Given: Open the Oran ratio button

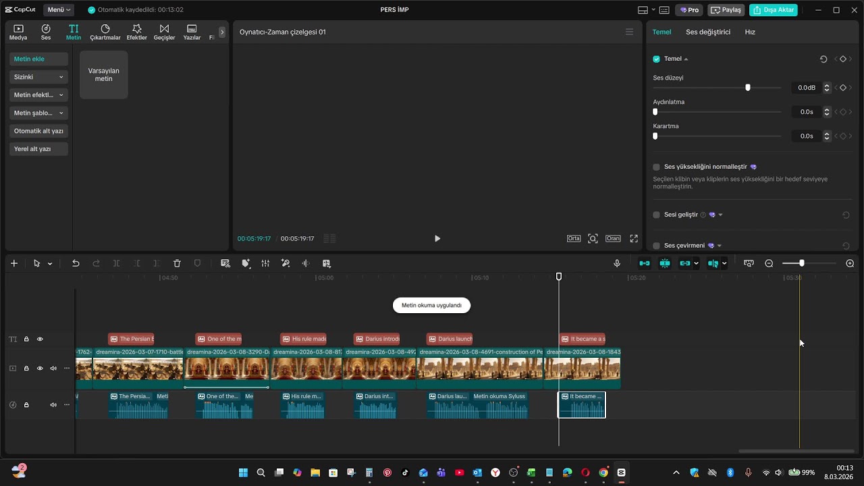Looking at the screenshot, I should coord(613,238).
